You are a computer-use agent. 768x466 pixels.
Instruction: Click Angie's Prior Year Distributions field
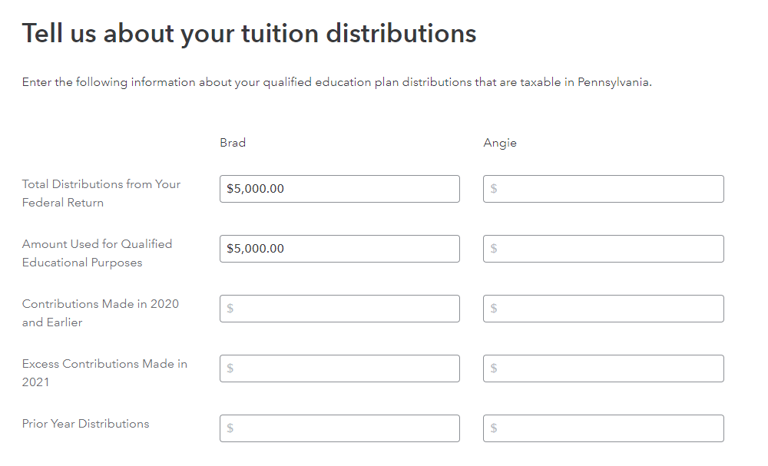604,428
